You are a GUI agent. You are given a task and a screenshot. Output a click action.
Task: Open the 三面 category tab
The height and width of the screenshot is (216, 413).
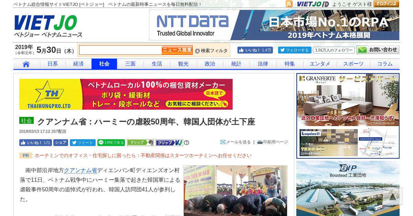(130, 64)
